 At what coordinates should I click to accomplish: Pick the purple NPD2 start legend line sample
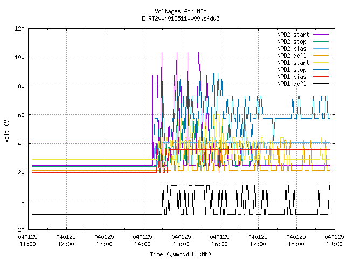(321, 35)
